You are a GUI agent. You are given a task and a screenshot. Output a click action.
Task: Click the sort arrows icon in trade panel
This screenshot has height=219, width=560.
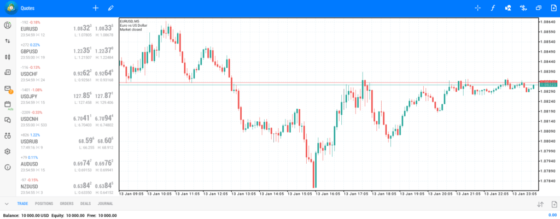(540, 204)
